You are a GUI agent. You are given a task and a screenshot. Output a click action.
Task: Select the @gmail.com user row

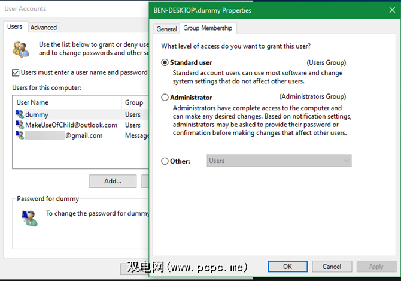pyautogui.click(x=81, y=135)
